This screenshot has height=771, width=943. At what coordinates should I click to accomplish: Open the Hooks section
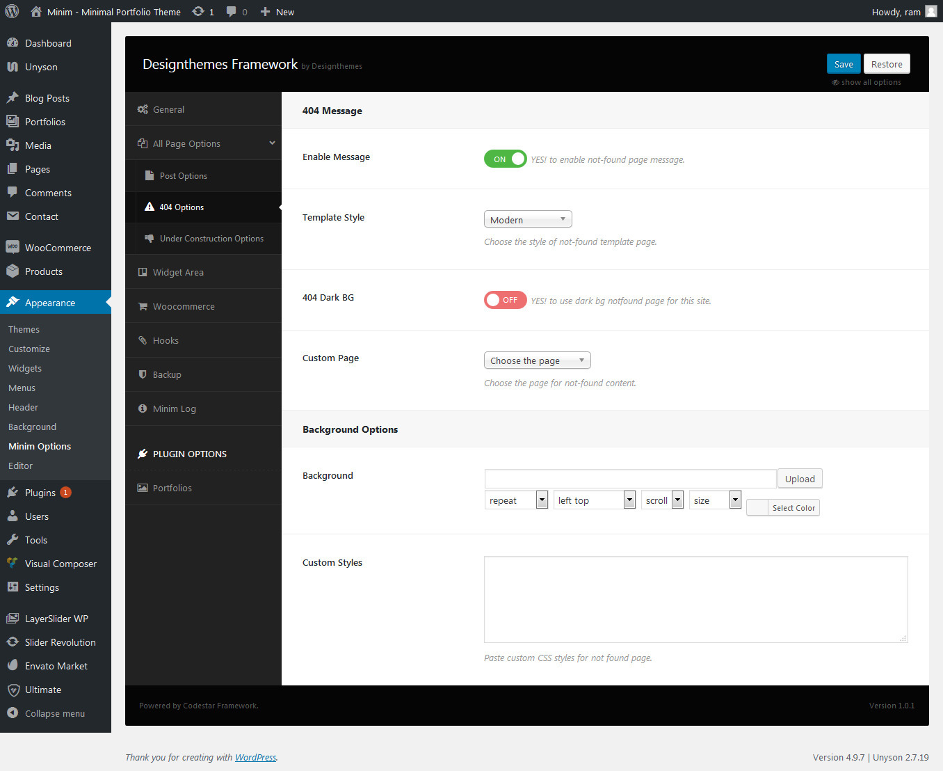(x=204, y=340)
